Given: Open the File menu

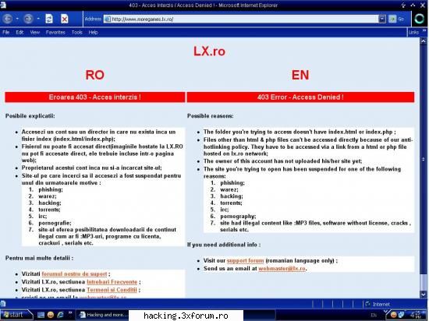Looking at the screenshot, I should [x=5, y=32].
